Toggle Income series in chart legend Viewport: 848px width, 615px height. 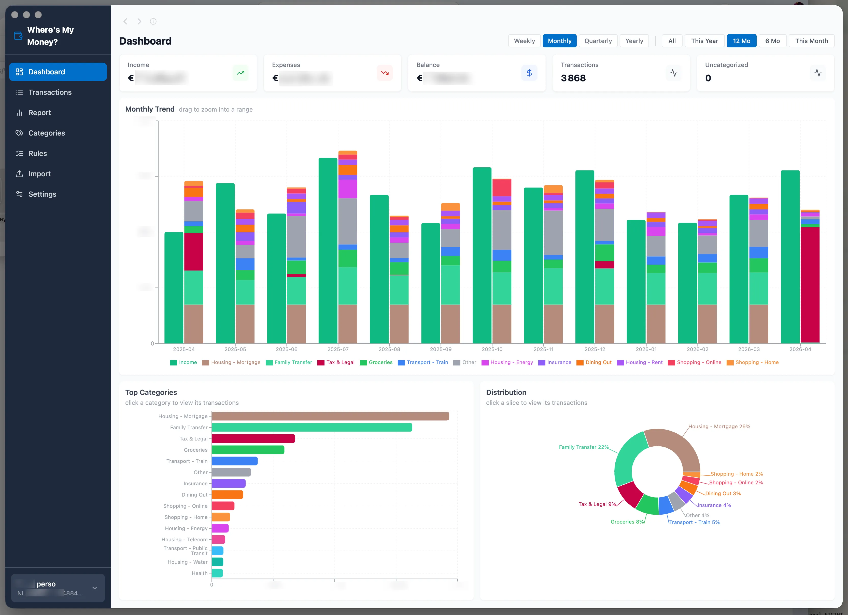click(183, 362)
